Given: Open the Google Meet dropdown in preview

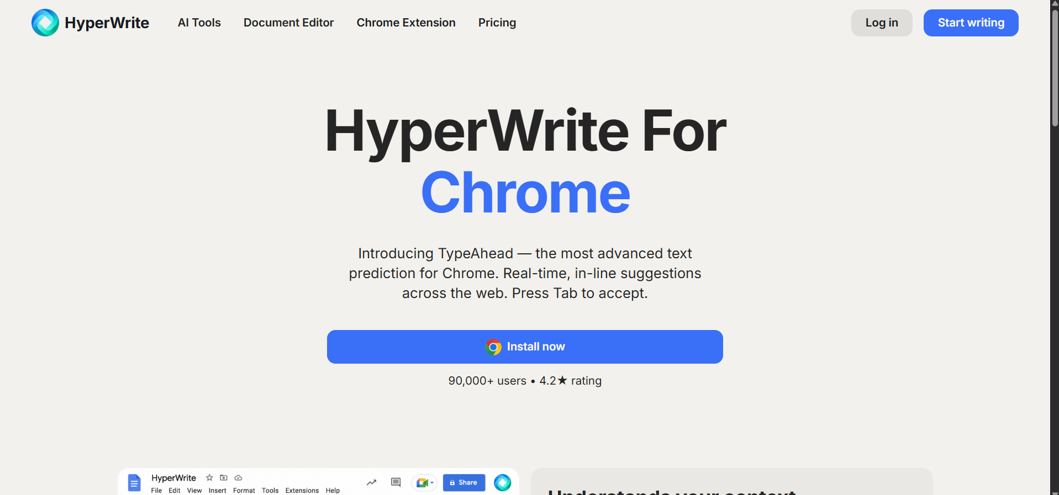Looking at the screenshot, I should click(424, 483).
